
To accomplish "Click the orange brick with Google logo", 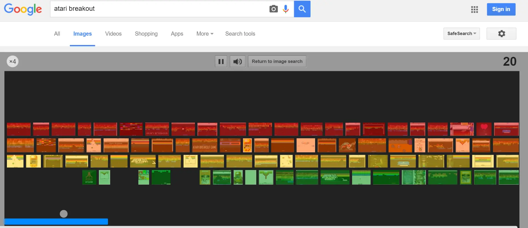I will coord(306,145).
